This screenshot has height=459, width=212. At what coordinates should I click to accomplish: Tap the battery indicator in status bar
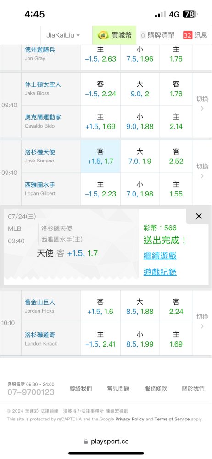coord(190,14)
